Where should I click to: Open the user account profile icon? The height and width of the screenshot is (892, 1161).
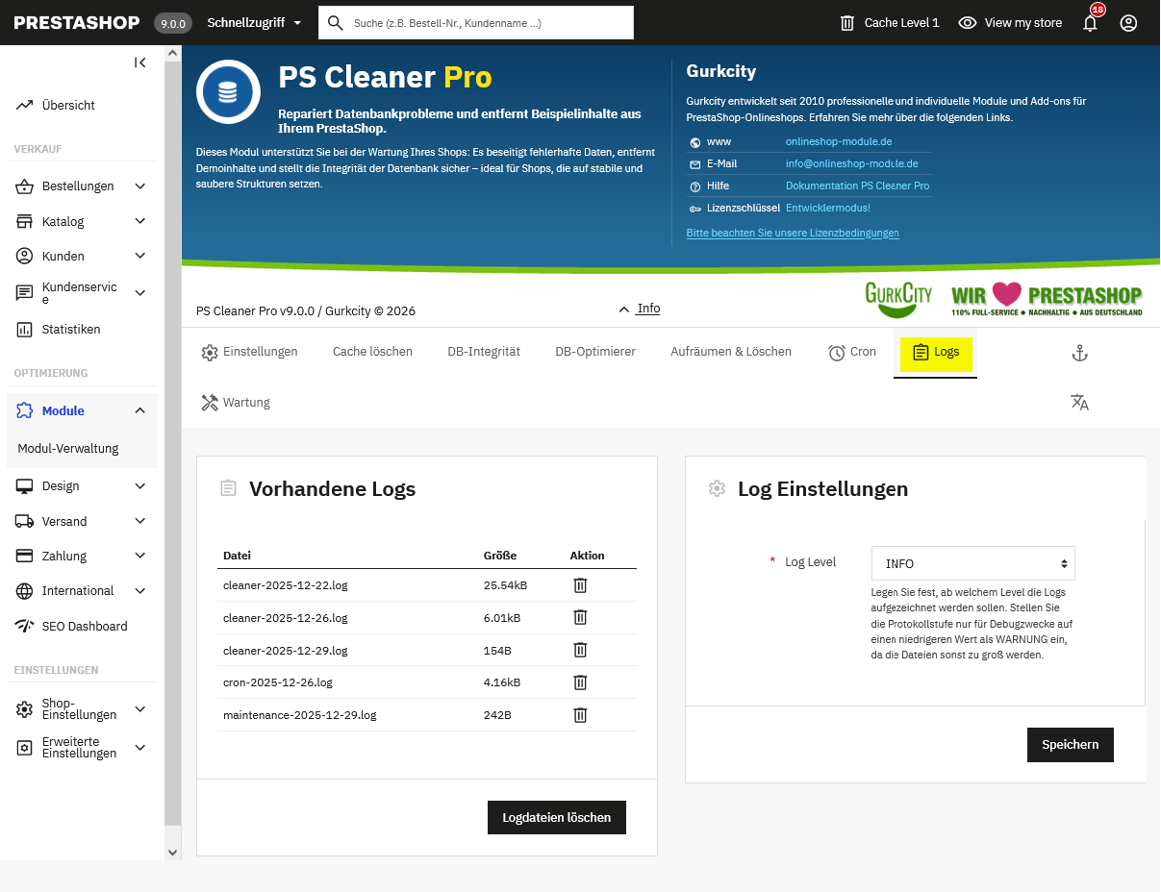pos(1129,23)
